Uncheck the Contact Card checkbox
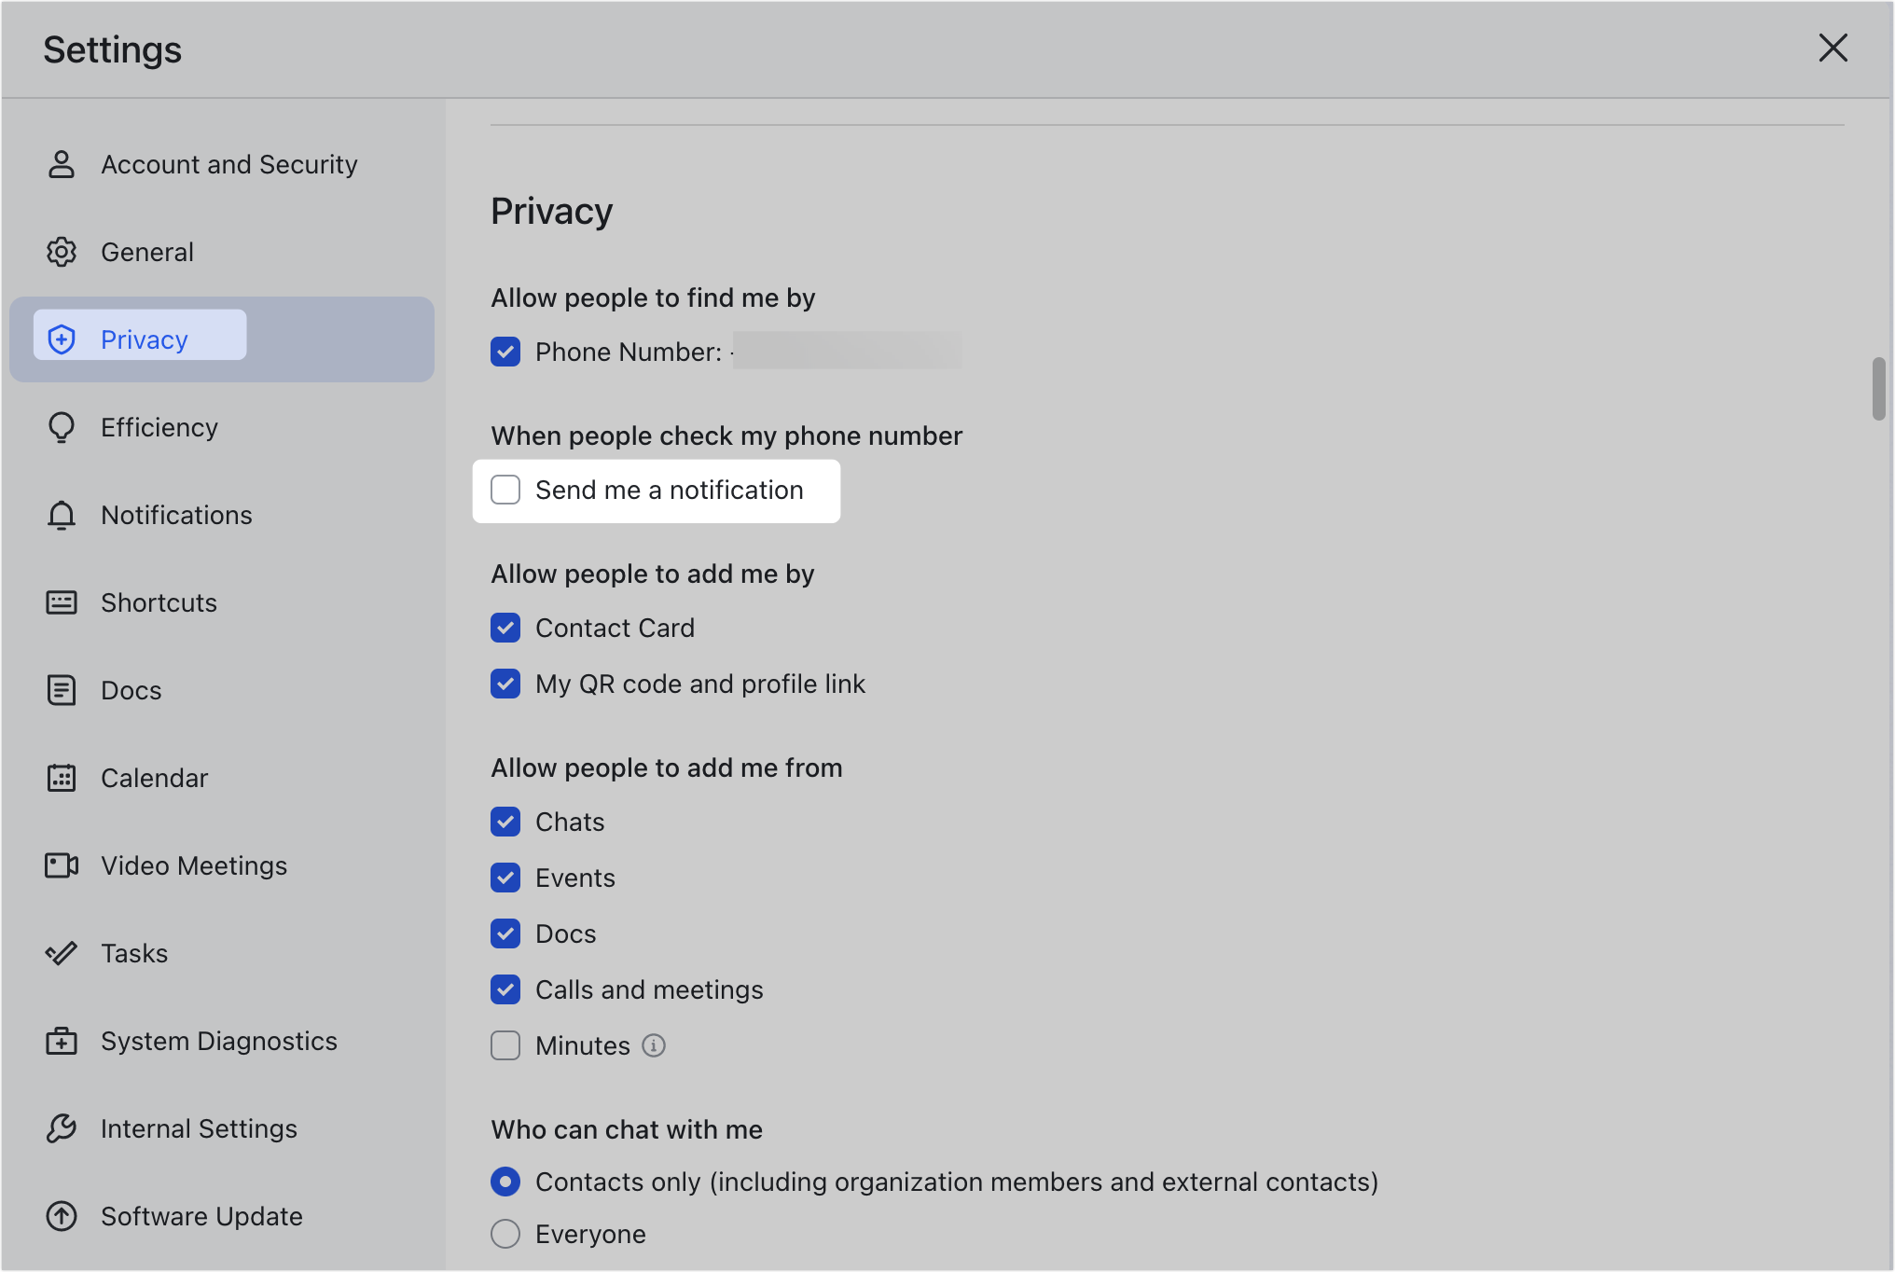This screenshot has height=1272, width=1895. pos(505,628)
